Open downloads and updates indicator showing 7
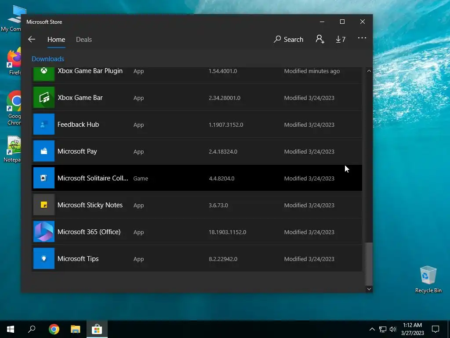Viewport: 450px width, 338px height. pos(341,39)
